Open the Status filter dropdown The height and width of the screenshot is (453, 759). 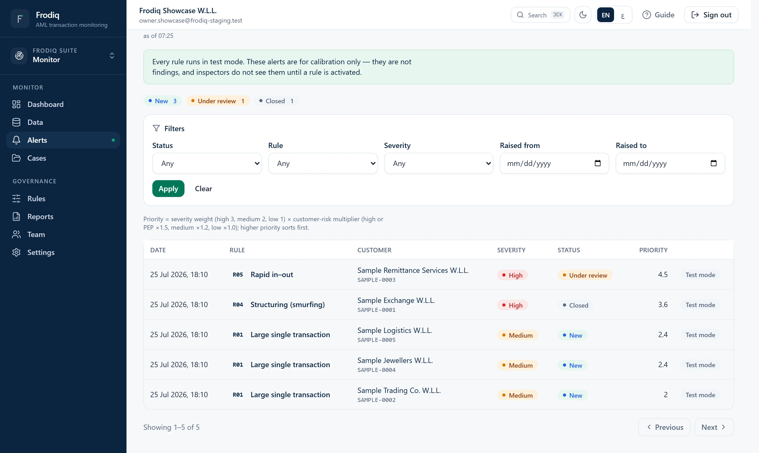(x=207, y=163)
